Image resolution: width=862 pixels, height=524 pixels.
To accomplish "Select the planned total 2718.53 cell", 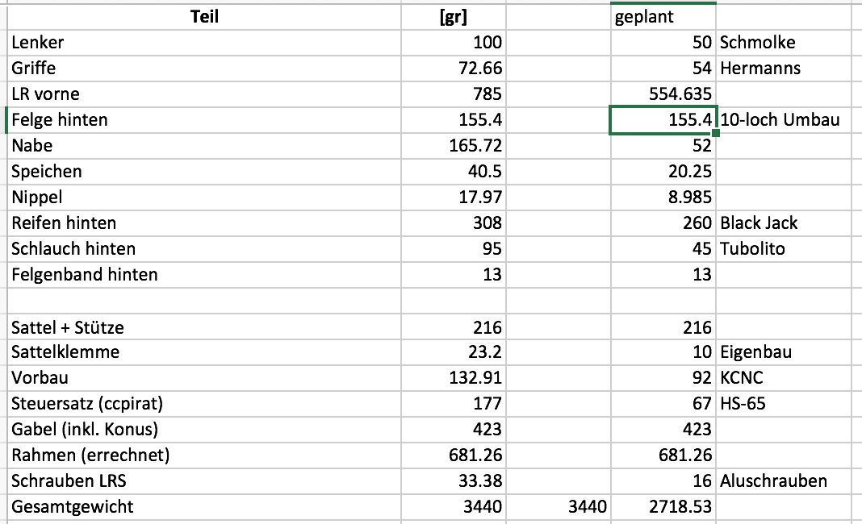I will (663, 507).
